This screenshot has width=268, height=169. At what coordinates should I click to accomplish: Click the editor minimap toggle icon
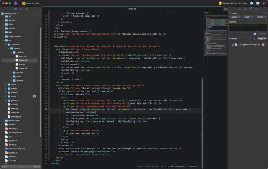pos(225,9)
